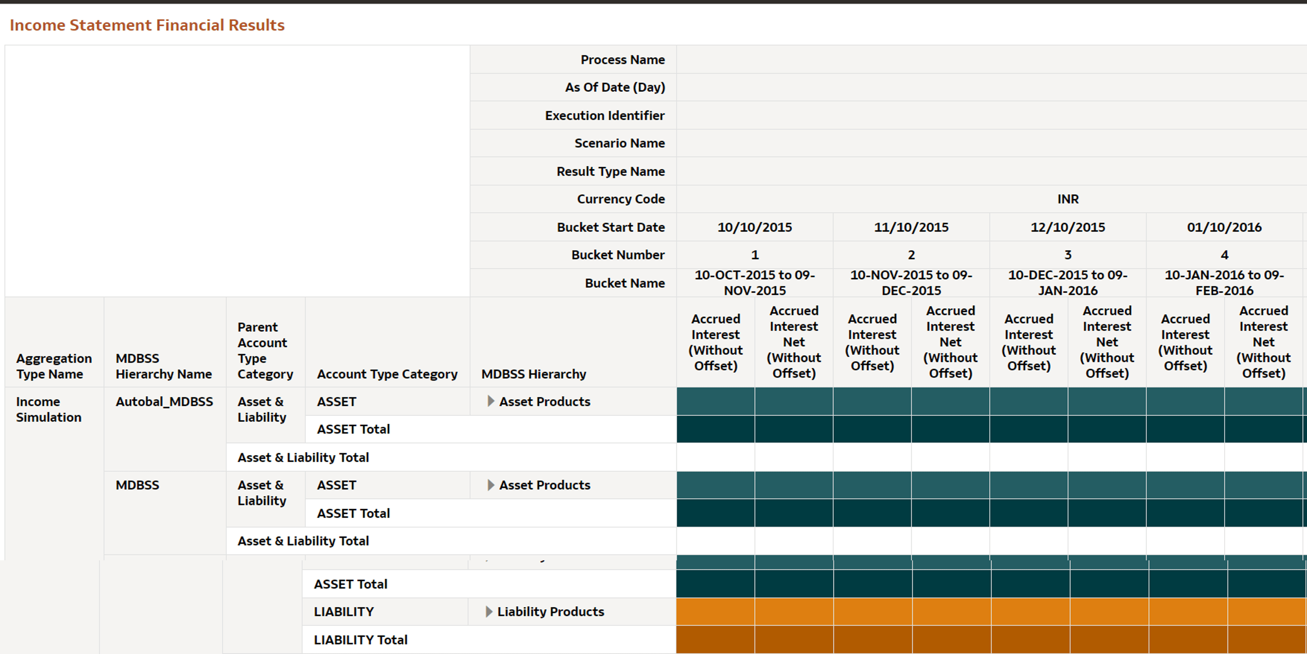The width and height of the screenshot is (1307, 654).
Task: Click Accrued Interest (Without Offset) column header
Action: point(715,341)
